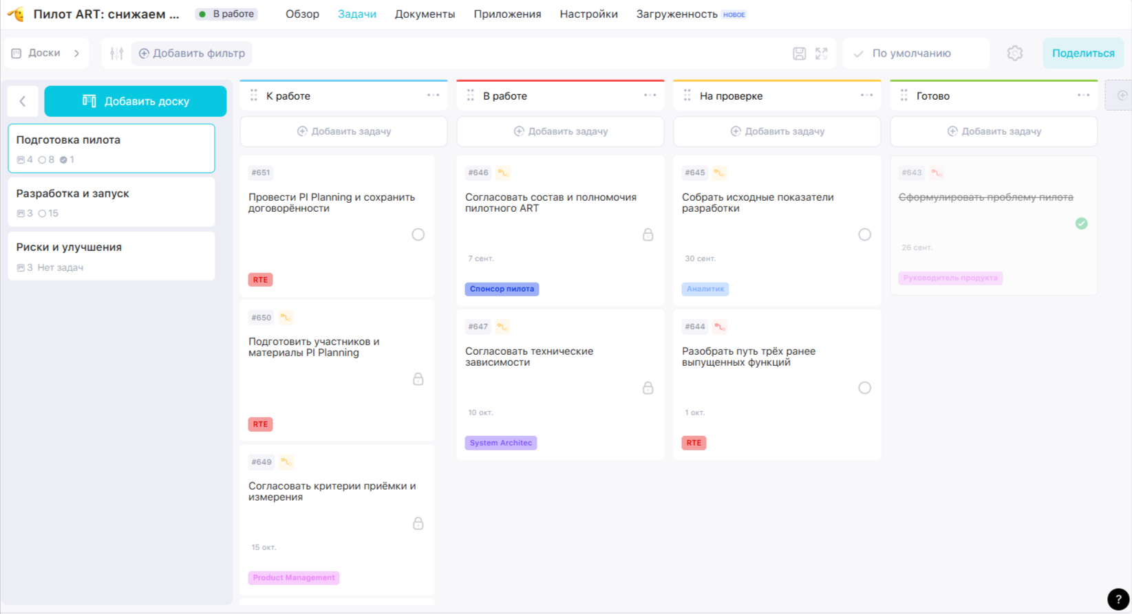Add a task in the Готово column

[x=994, y=131]
